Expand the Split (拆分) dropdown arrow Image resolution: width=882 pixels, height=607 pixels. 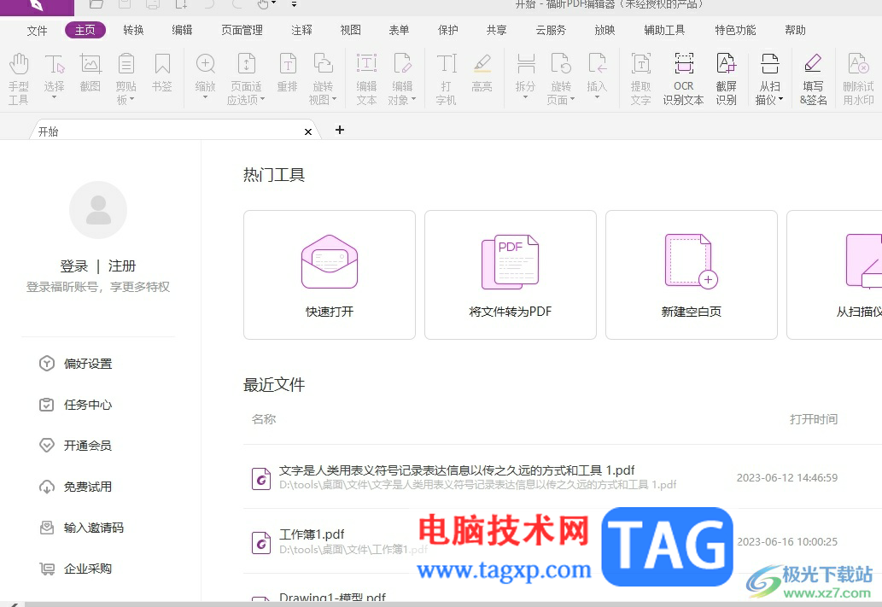[525, 97]
